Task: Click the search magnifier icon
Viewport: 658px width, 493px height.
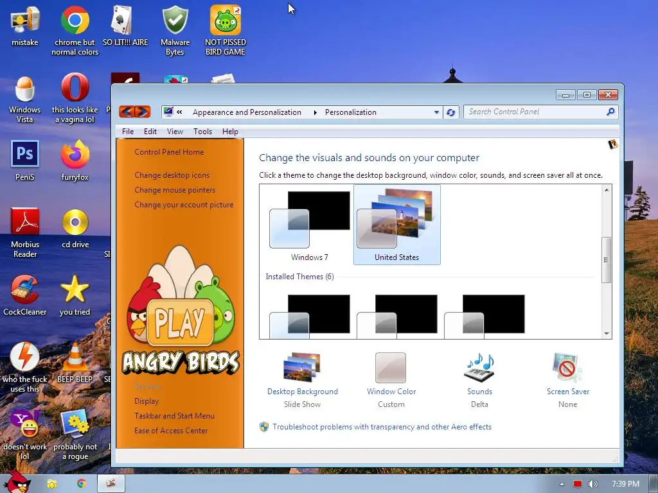Action: pos(610,112)
